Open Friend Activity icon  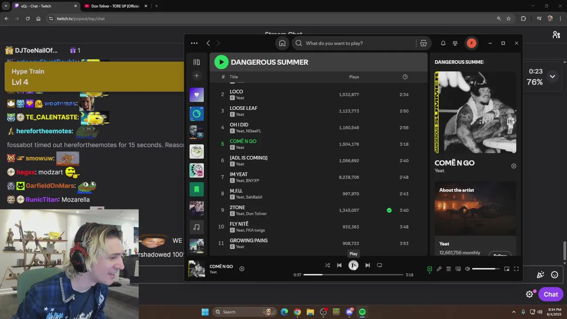[x=455, y=43]
